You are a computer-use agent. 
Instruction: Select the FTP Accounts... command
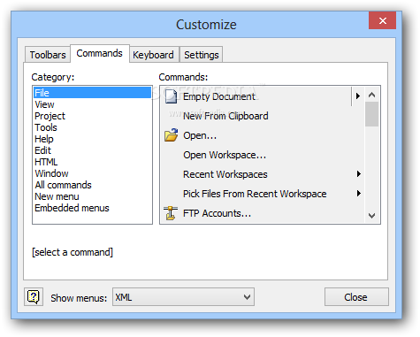point(263,213)
